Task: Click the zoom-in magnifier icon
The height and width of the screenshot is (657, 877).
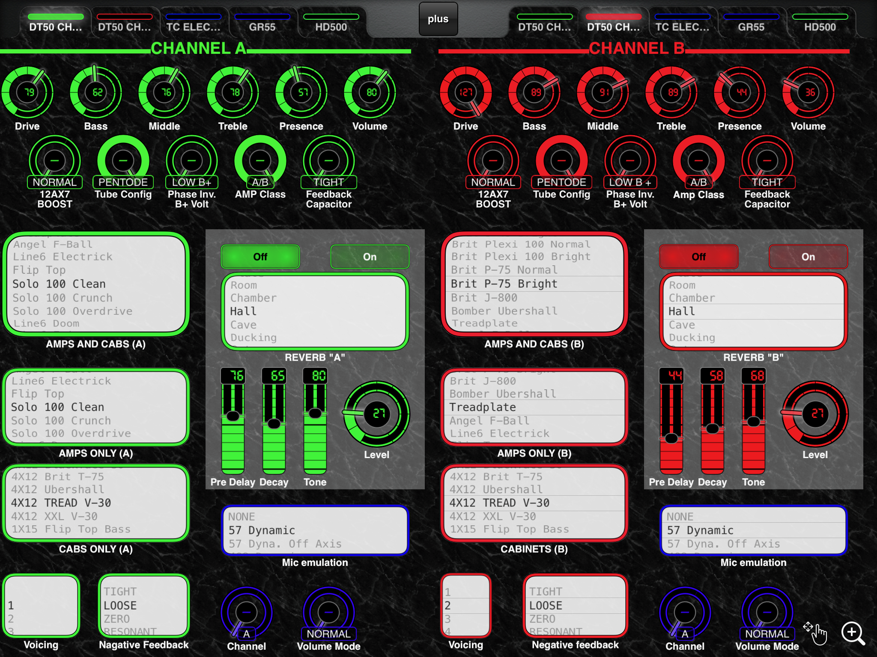Action: pos(853,633)
